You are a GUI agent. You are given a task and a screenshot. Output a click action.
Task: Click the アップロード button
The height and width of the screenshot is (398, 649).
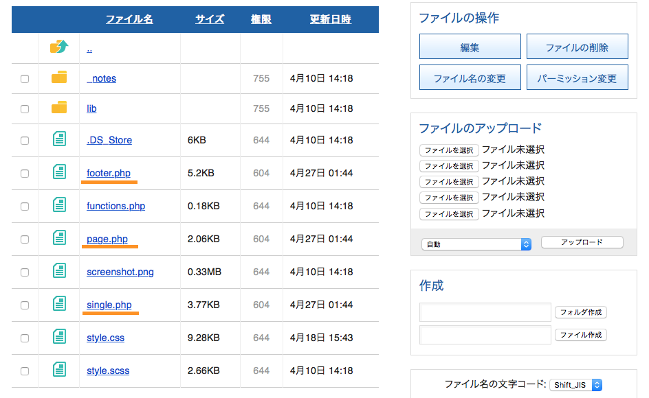click(582, 242)
